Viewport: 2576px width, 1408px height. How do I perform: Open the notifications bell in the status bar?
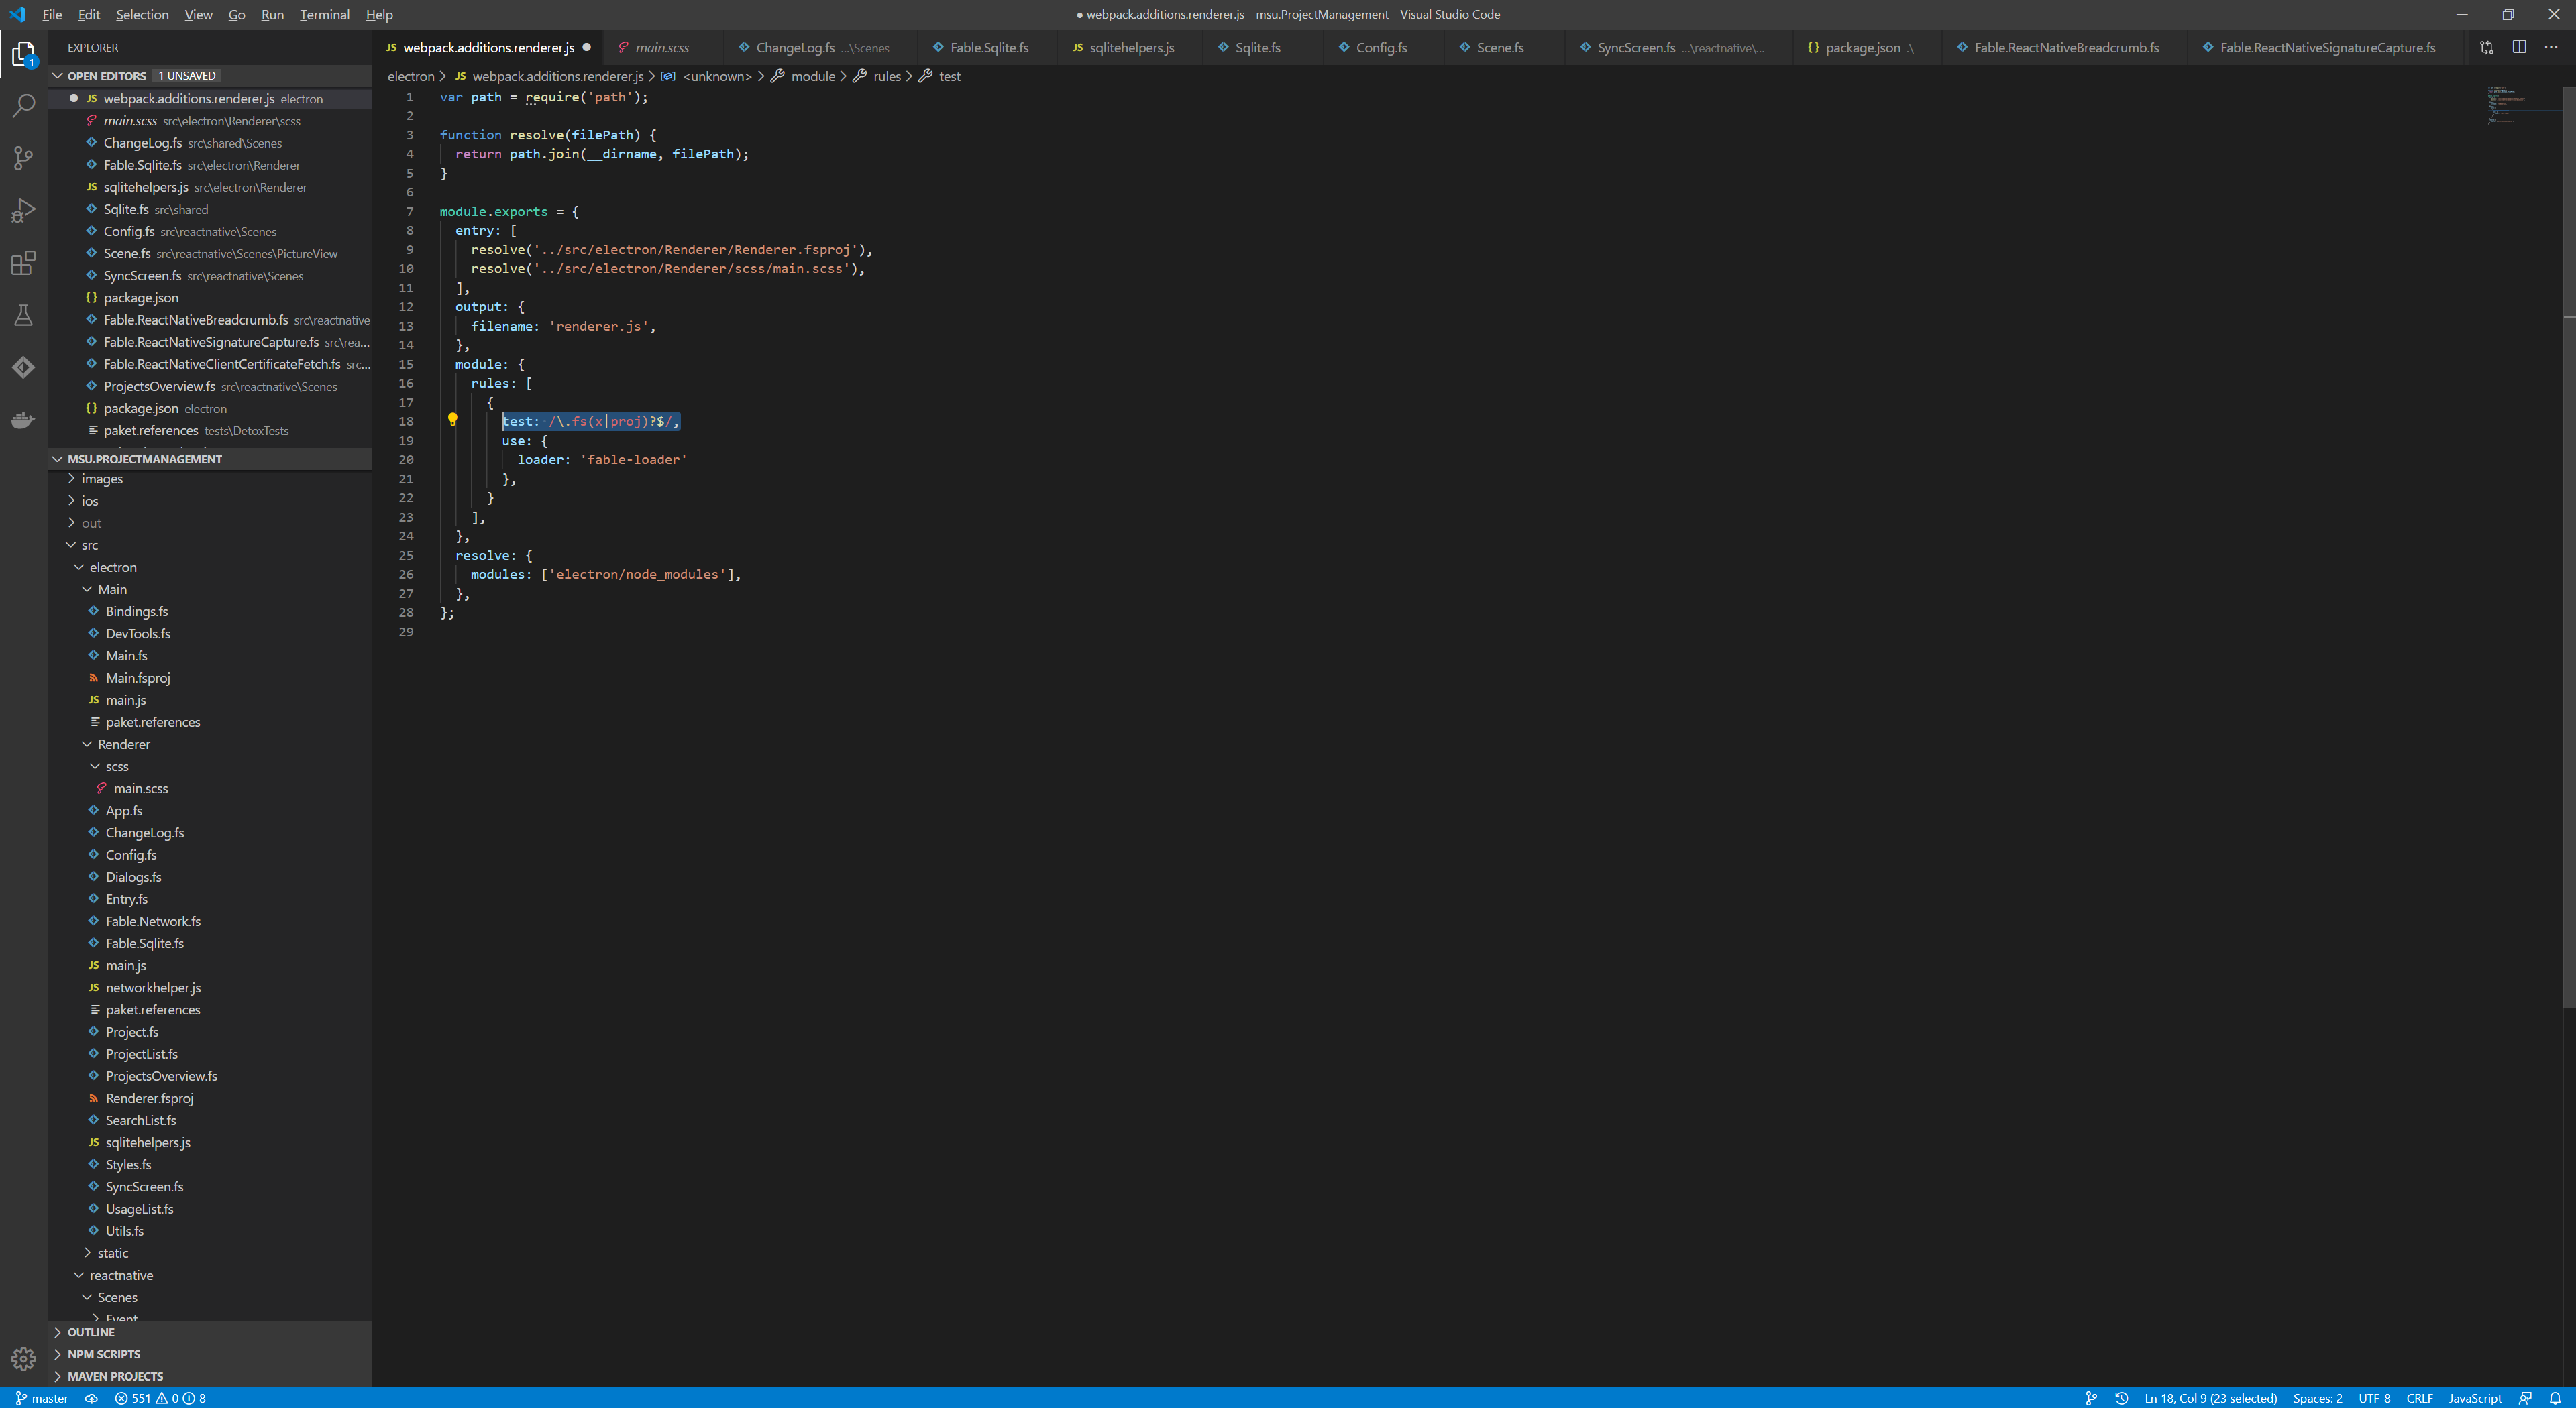[x=2554, y=1398]
